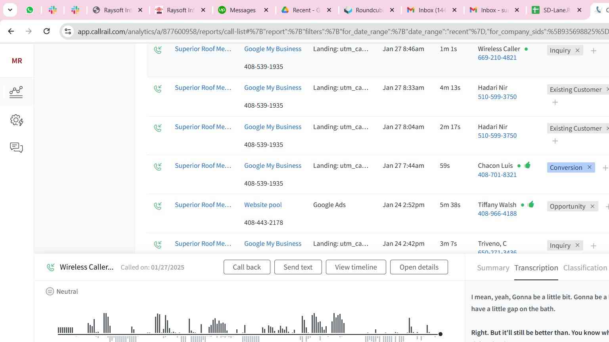Switch to the Messages browser tab
609x342 pixels.
[x=243, y=10]
